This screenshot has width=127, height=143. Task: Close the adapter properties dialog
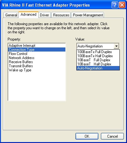[x=122, y=5]
